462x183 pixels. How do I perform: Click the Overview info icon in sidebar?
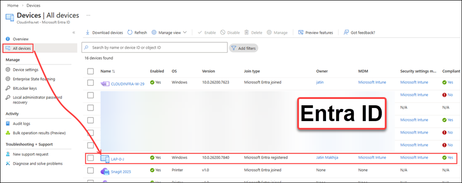pyautogui.click(x=8, y=39)
